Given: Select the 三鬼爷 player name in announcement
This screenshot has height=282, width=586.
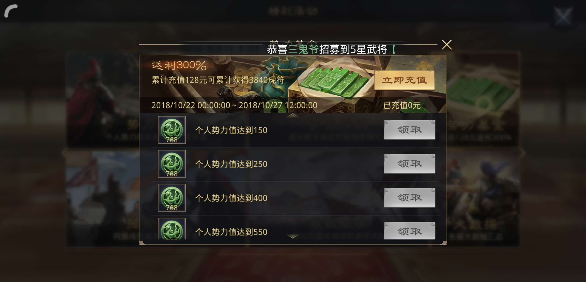Looking at the screenshot, I should point(303,49).
